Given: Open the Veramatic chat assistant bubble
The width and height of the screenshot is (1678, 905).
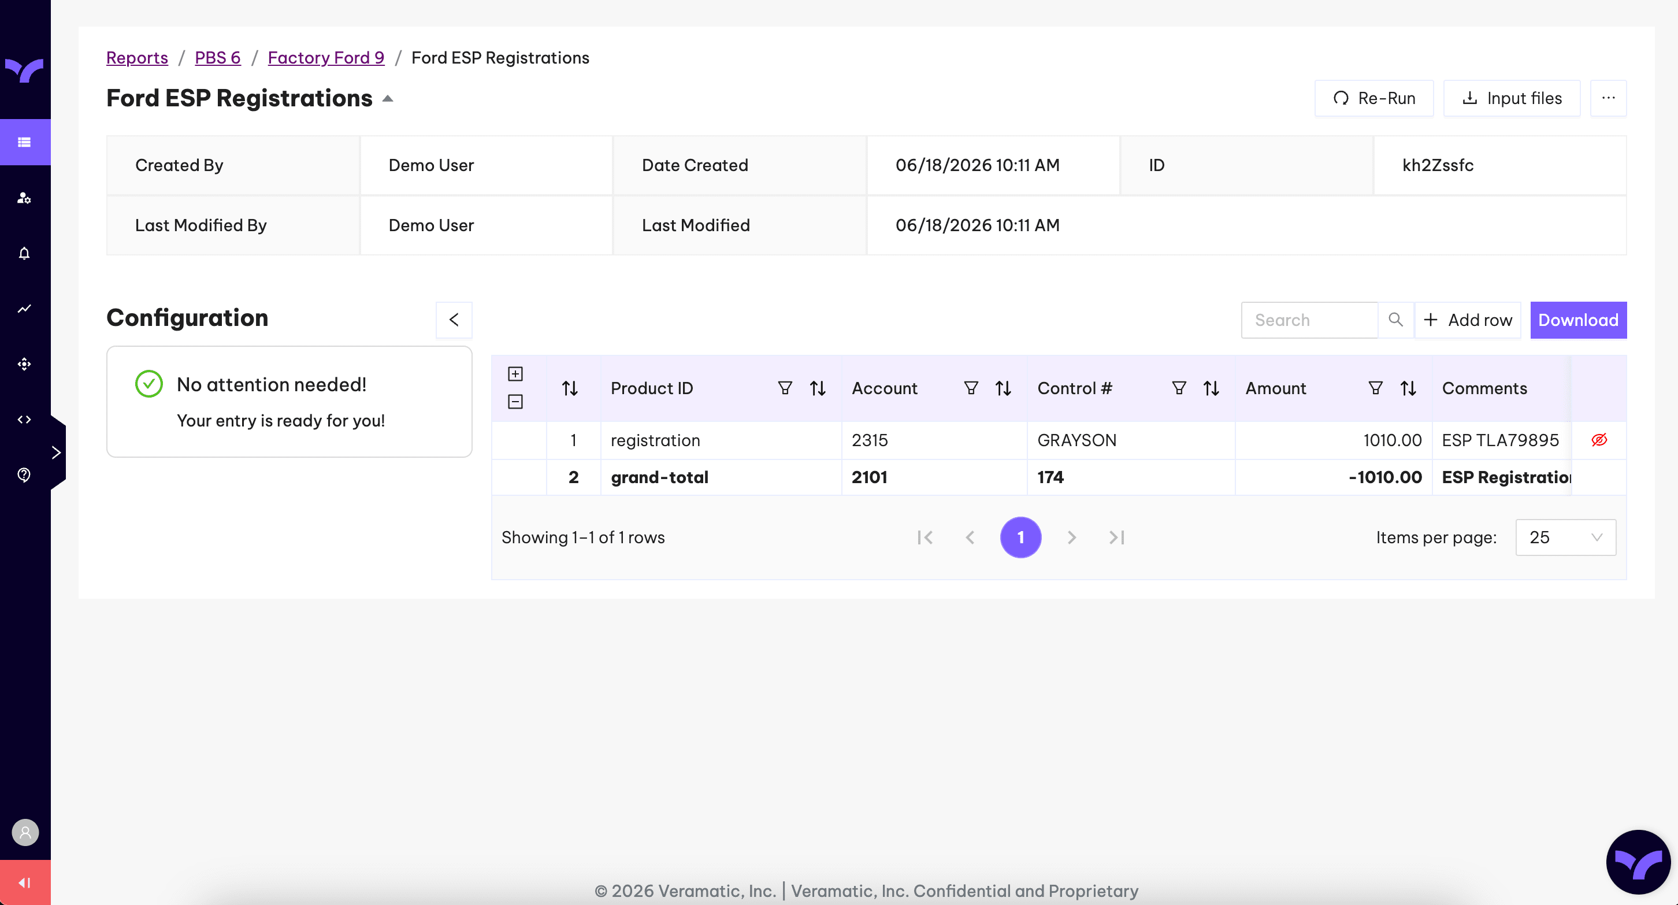Looking at the screenshot, I should pyautogui.click(x=1638, y=862).
